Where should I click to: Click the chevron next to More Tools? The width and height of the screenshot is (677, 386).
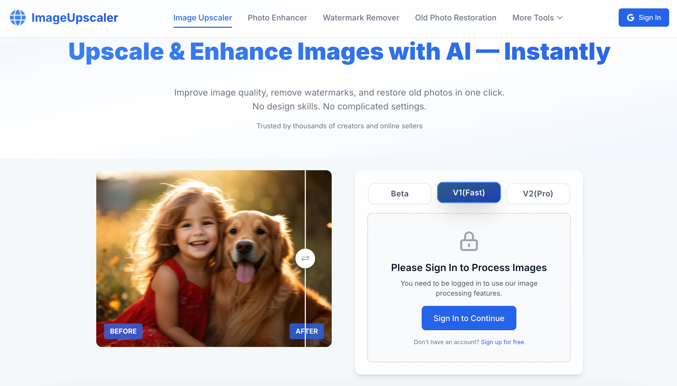(x=560, y=18)
